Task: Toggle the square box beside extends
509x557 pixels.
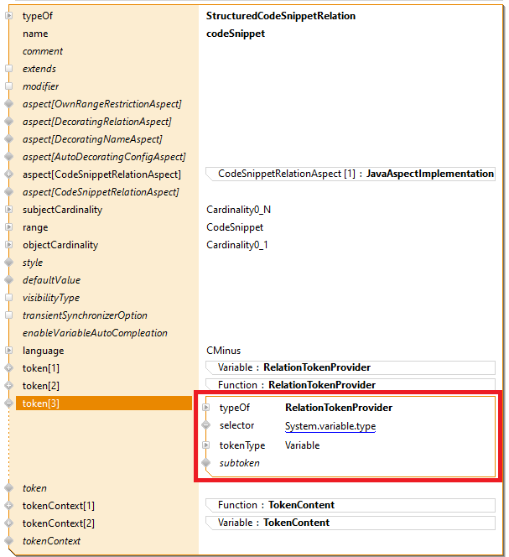Action: coord(9,69)
